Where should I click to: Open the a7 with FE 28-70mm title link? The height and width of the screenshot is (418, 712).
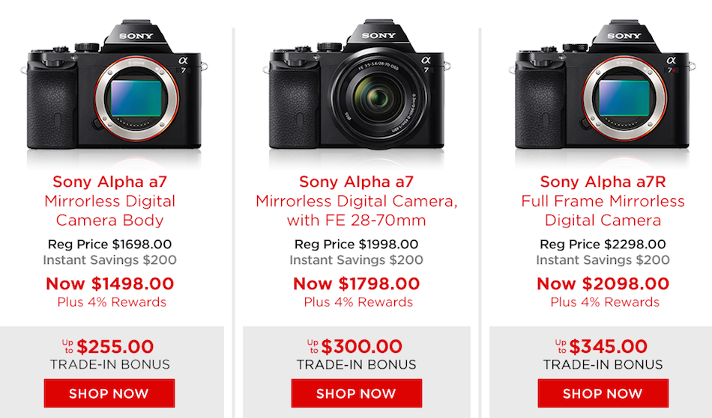click(356, 200)
